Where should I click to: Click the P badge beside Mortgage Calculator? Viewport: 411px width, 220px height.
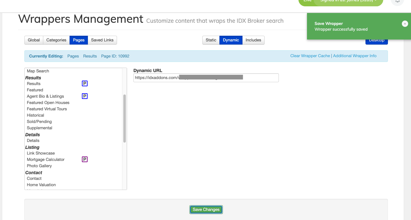85,159
